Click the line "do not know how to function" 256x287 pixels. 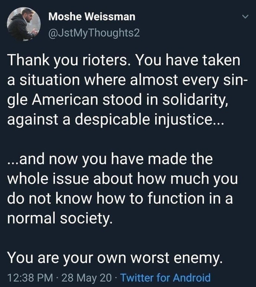tap(120, 199)
